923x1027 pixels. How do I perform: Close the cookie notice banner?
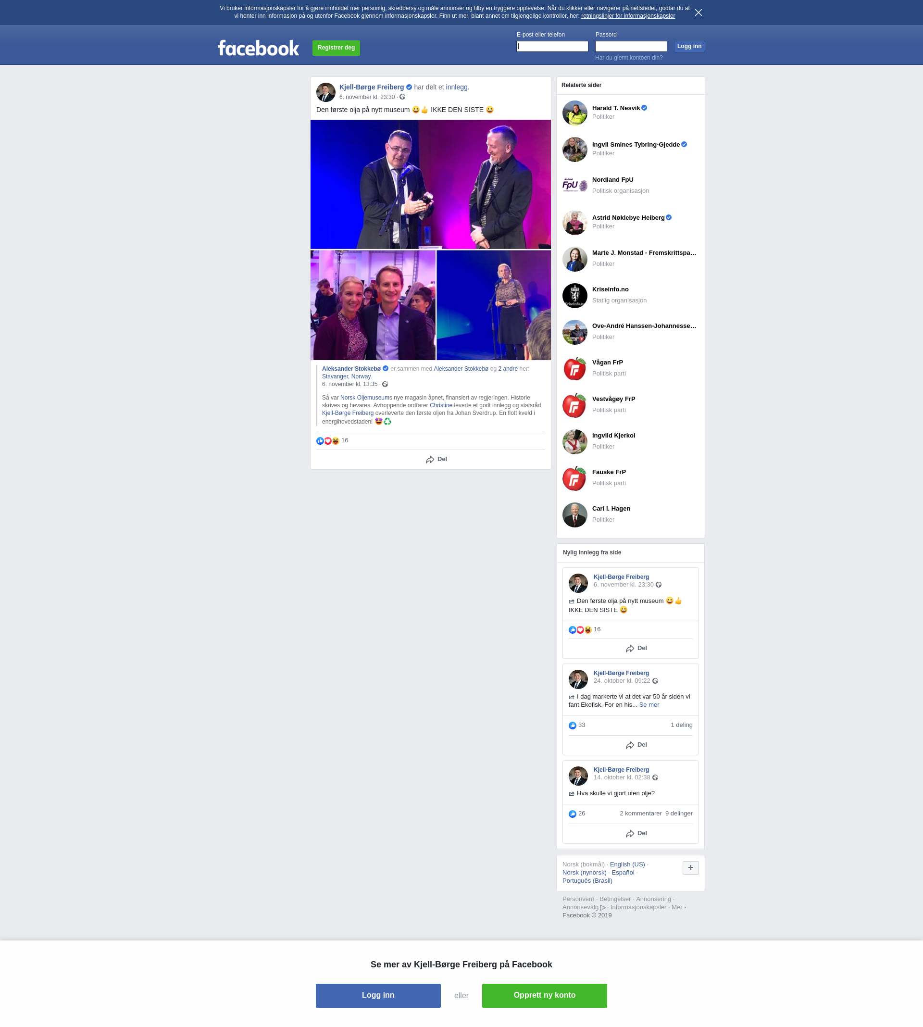click(698, 13)
